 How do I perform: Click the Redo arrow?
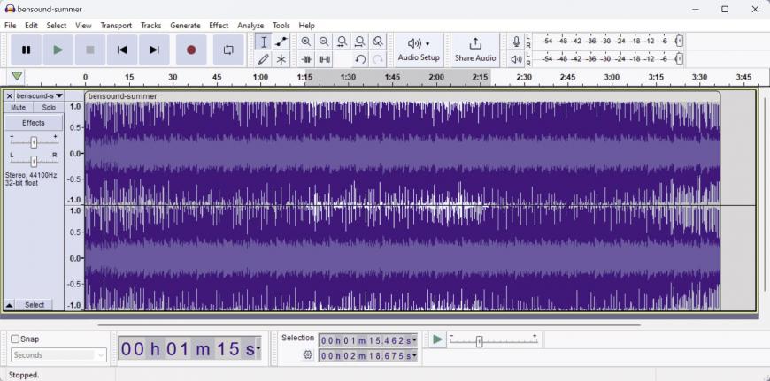(378, 59)
